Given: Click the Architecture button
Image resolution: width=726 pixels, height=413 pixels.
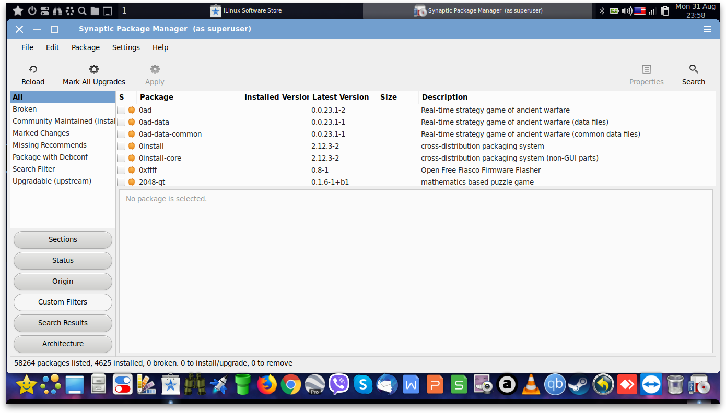Looking at the screenshot, I should [63, 344].
